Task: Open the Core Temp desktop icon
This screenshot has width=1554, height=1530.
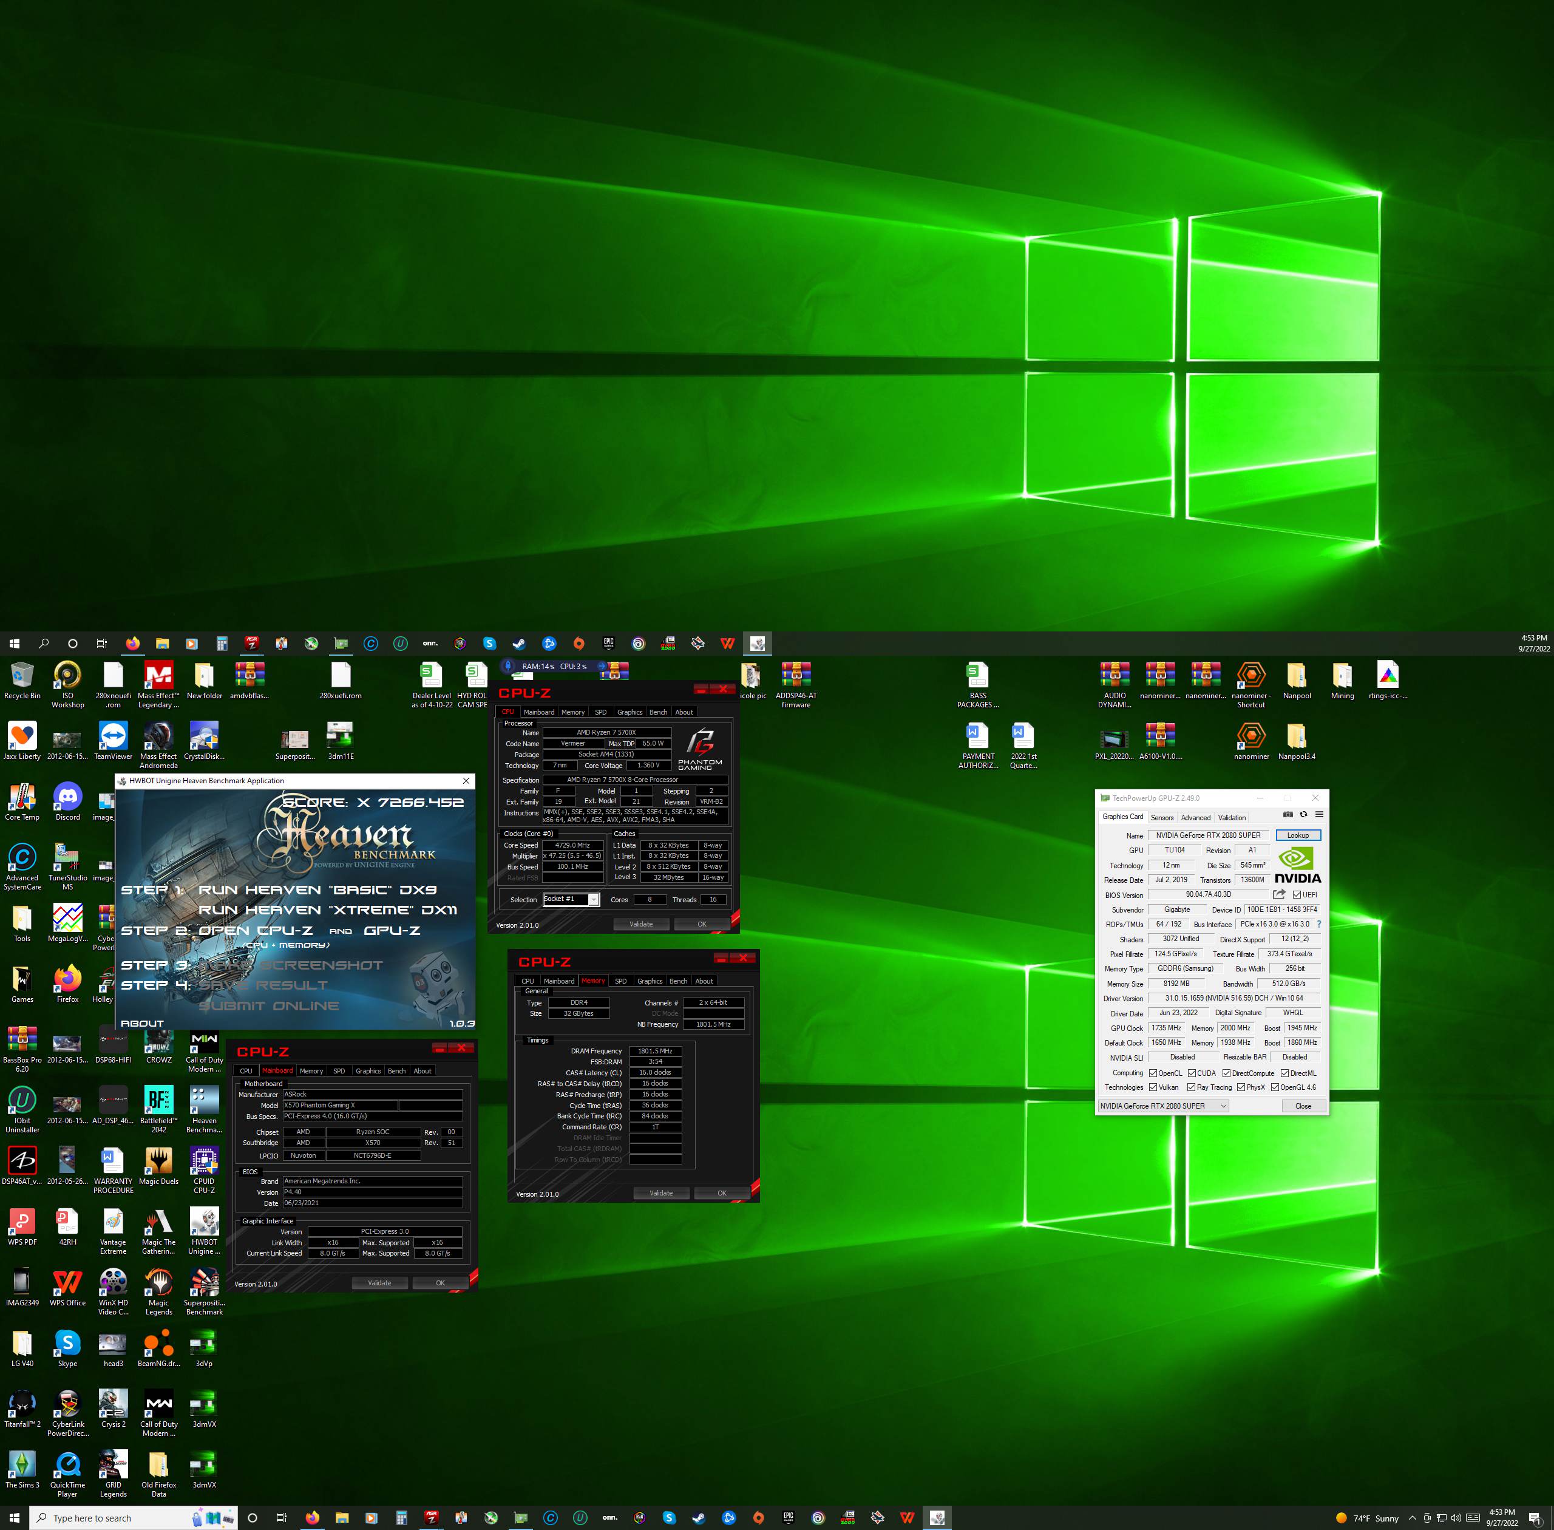Action: [x=22, y=801]
